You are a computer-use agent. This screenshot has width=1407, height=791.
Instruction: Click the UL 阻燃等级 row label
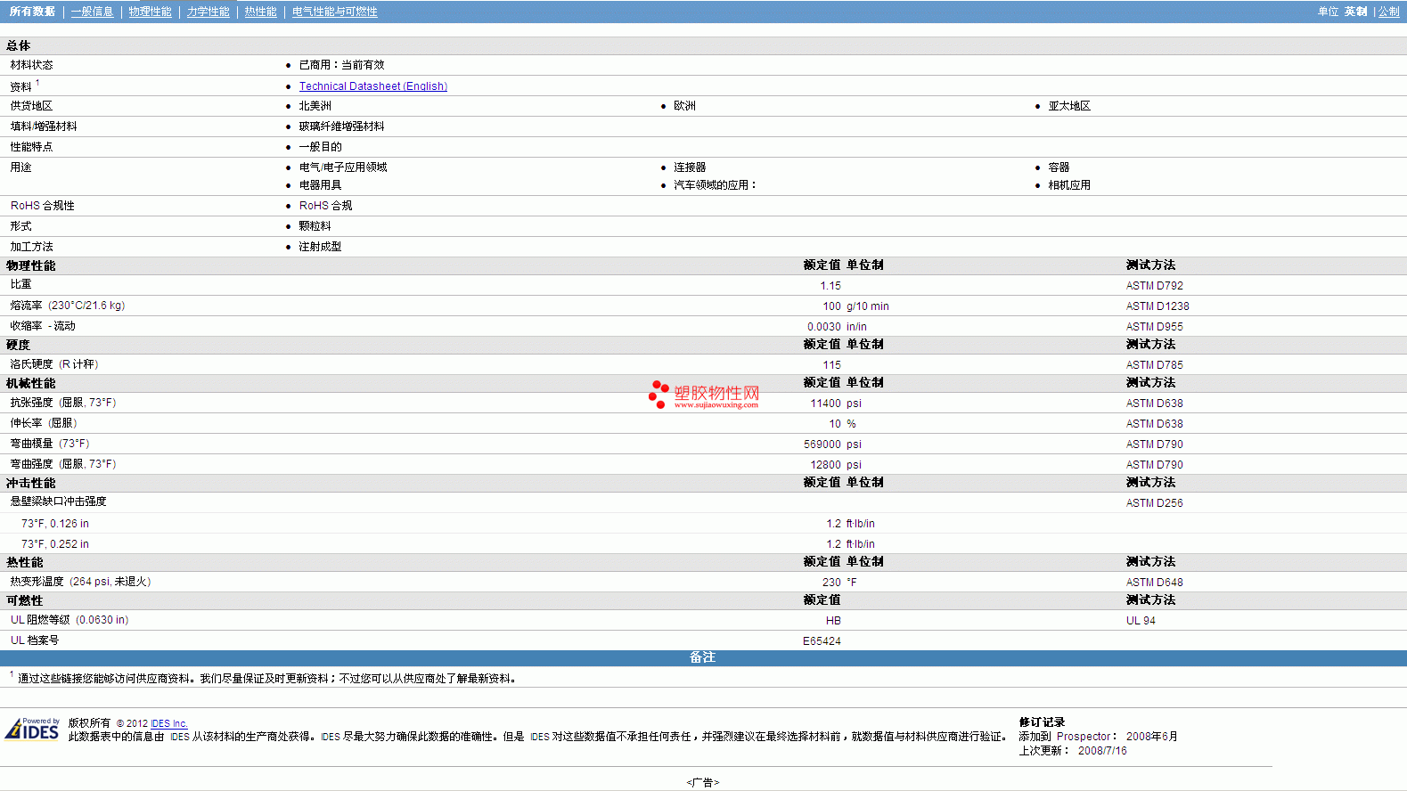tap(70, 620)
